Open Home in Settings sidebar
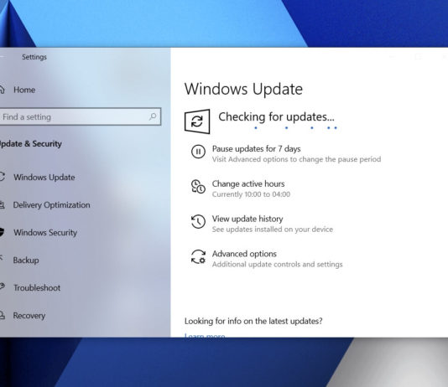This screenshot has width=448, height=387. (x=24, y=90)
